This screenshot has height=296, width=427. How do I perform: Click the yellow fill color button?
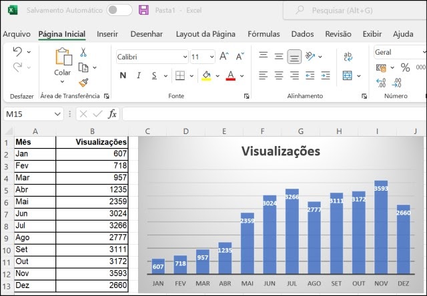point(206,75)
